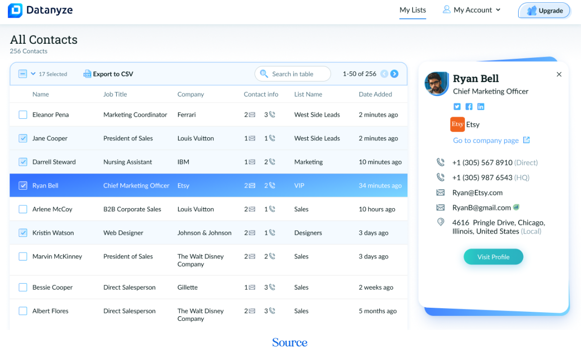This screenshot has height=354, width=581.
Task: Click the external link icon beside company page
Action: [526, 140]
